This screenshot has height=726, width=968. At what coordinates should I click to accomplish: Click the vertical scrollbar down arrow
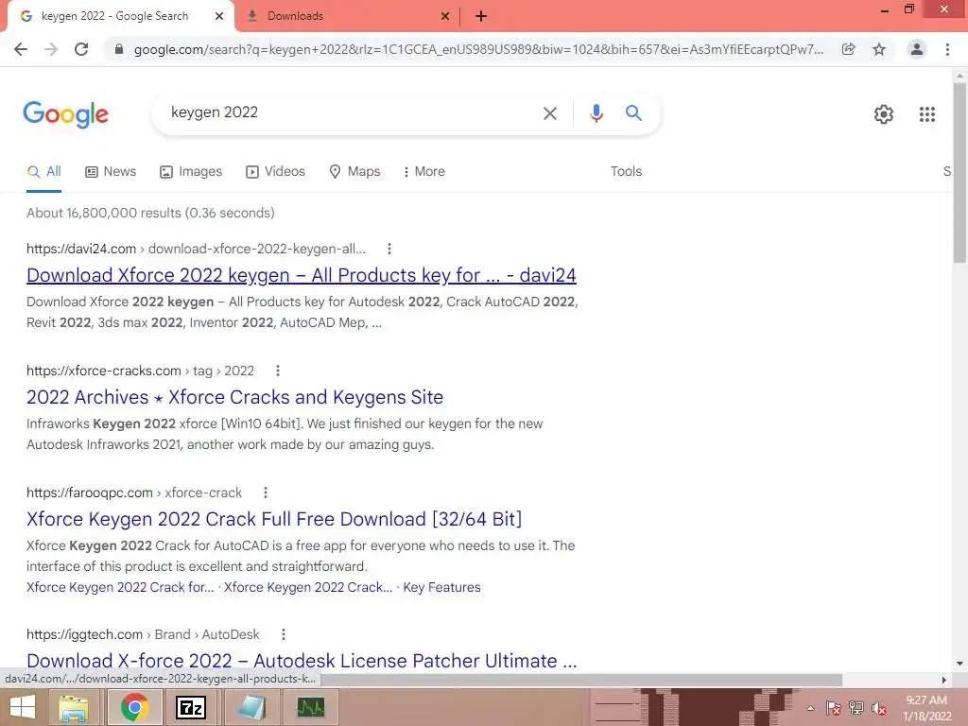tap(959, 663)
